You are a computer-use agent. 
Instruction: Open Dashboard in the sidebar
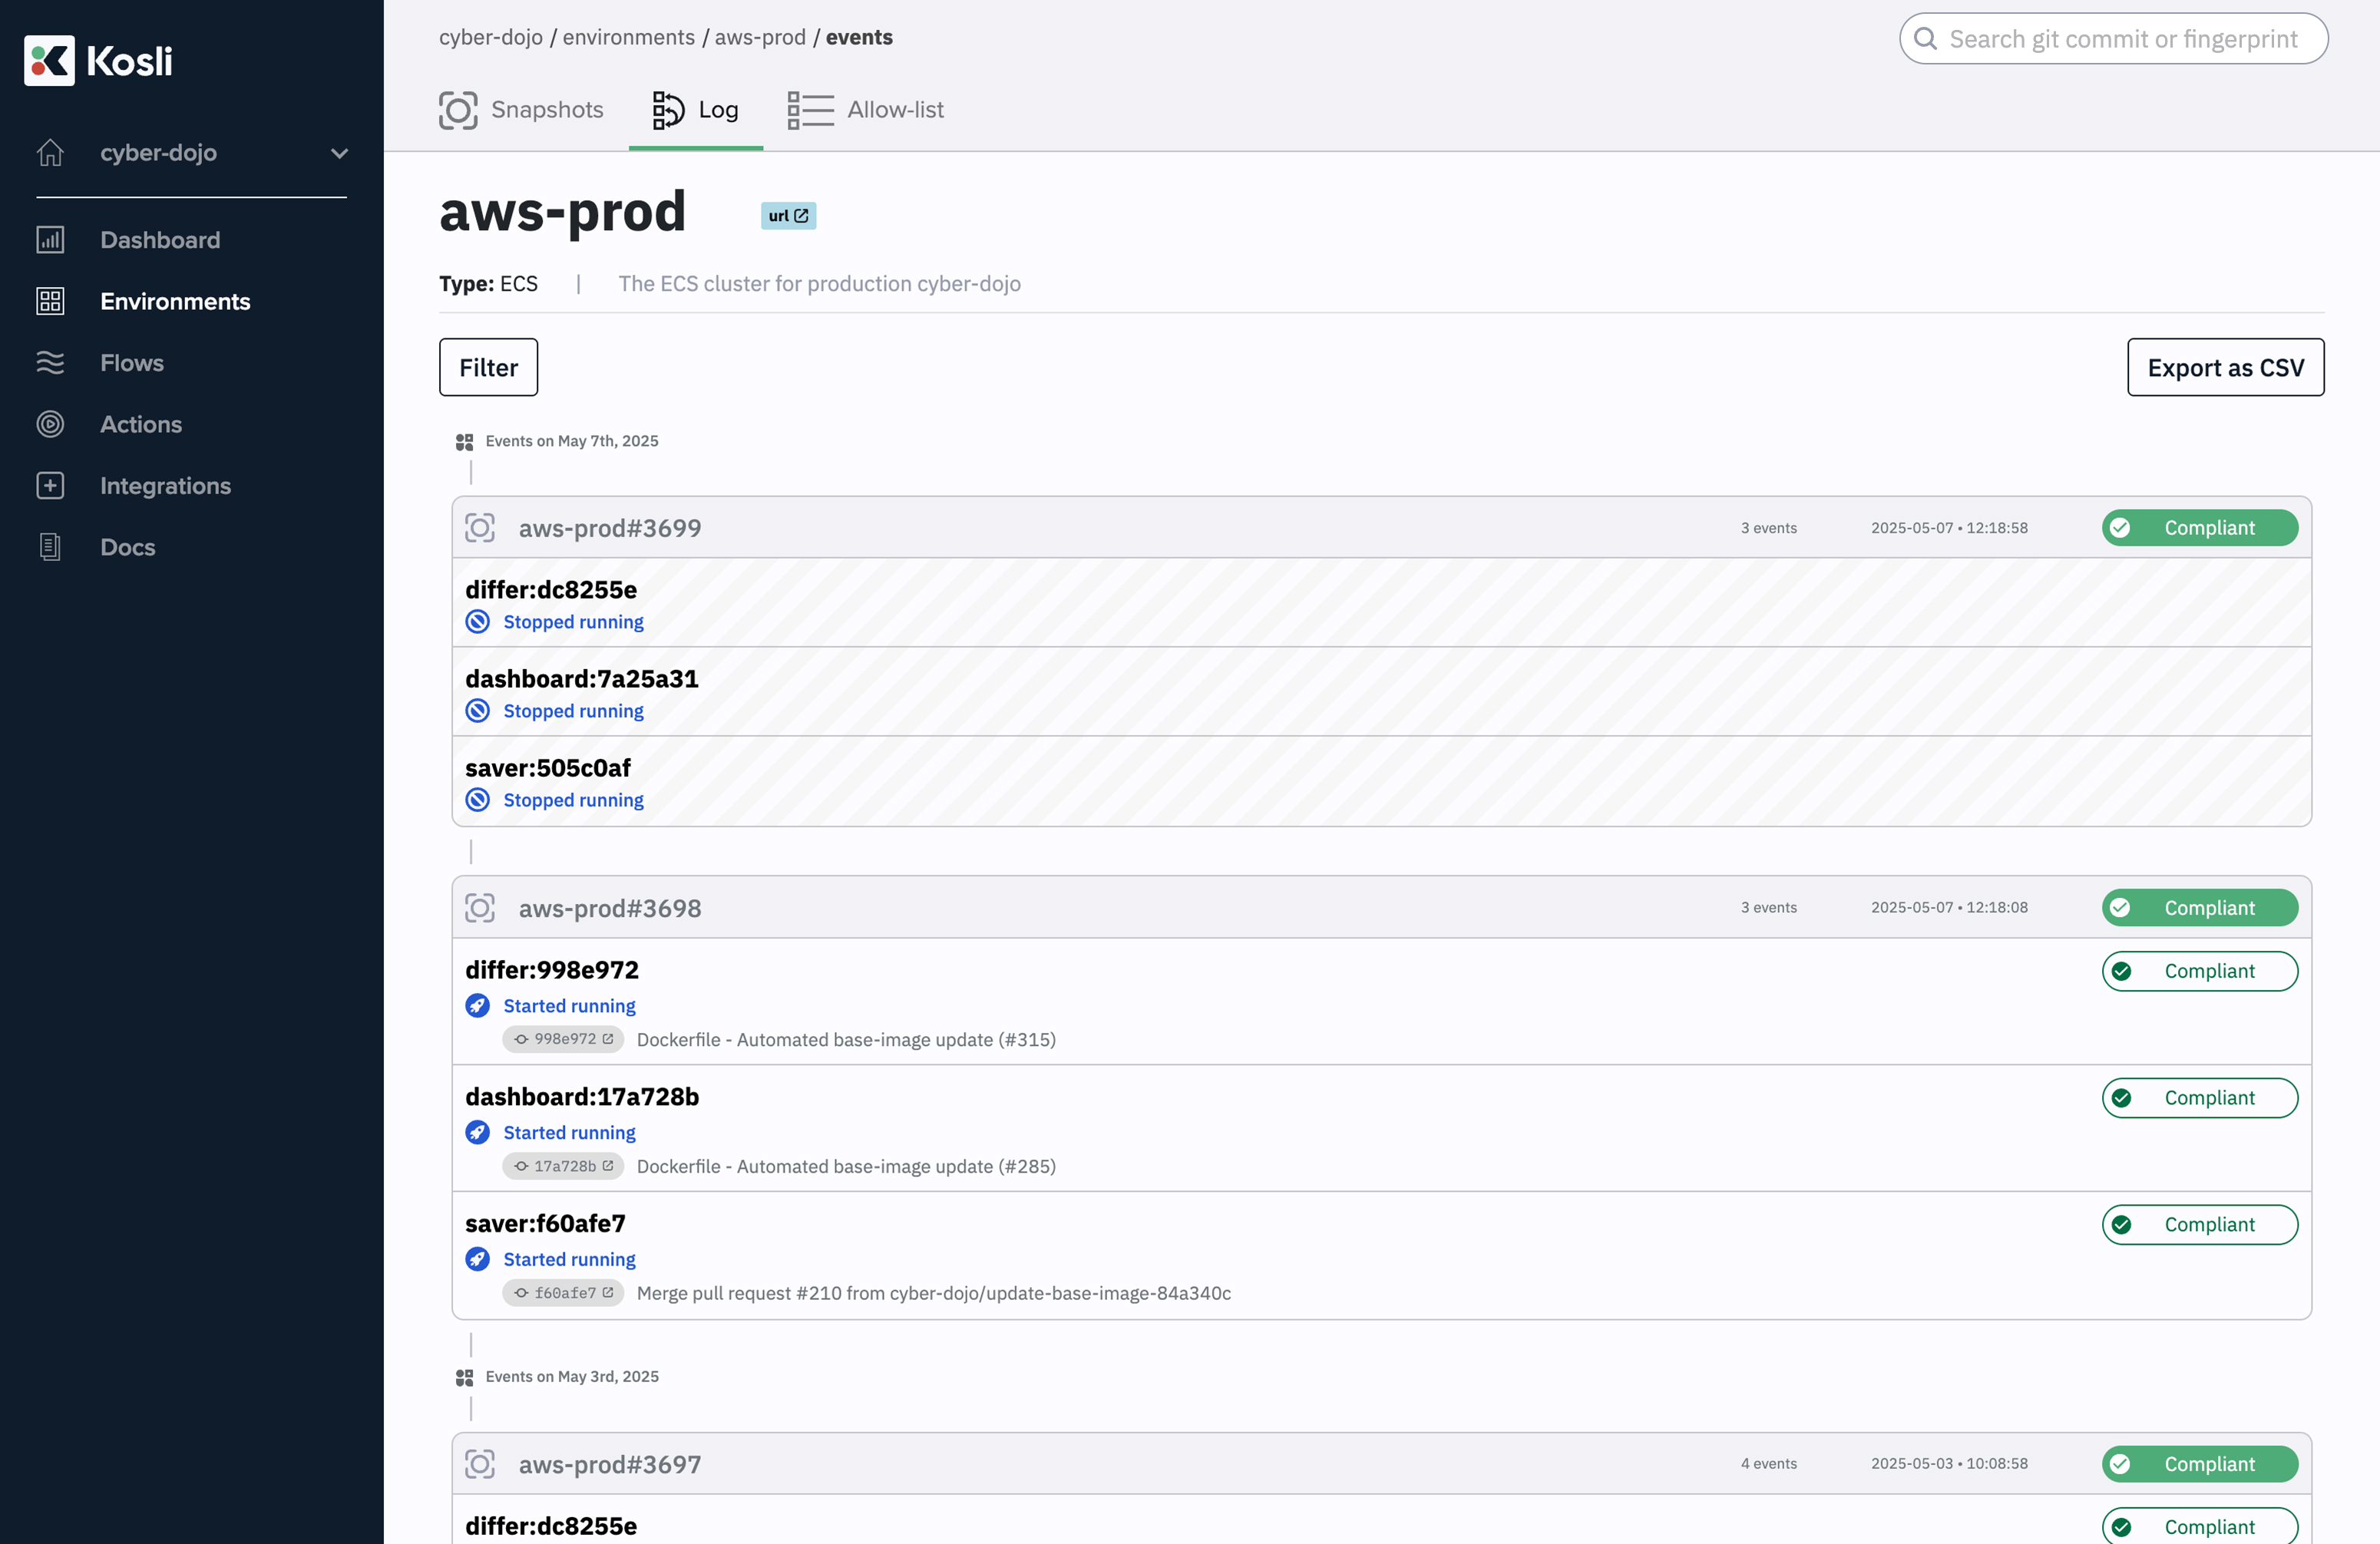(x=160, y=240)
